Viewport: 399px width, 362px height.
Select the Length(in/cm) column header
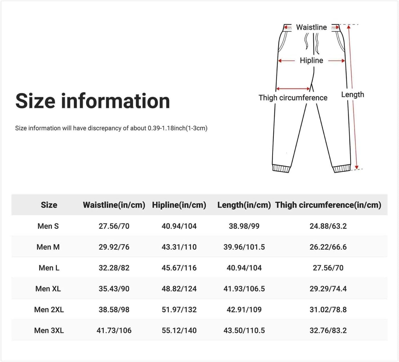(244, 205)
